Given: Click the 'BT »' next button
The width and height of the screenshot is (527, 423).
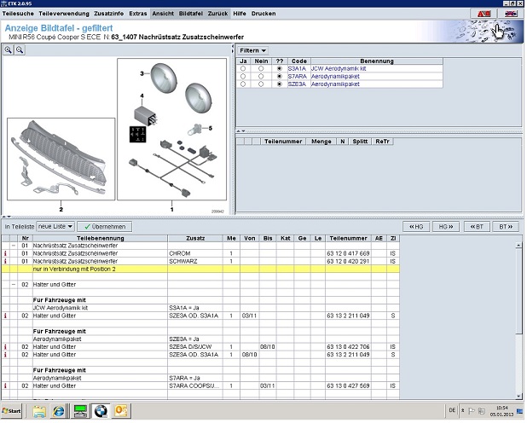Looking at the screenshot, I should tap(505, 227).
